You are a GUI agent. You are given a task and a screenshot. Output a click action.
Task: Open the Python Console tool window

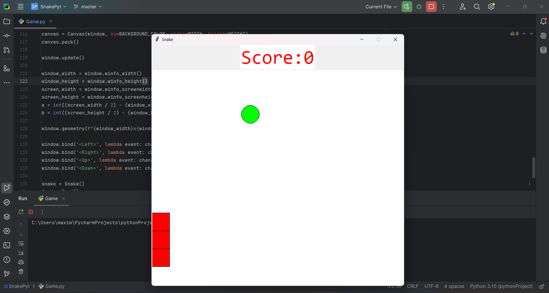(7, 202)
